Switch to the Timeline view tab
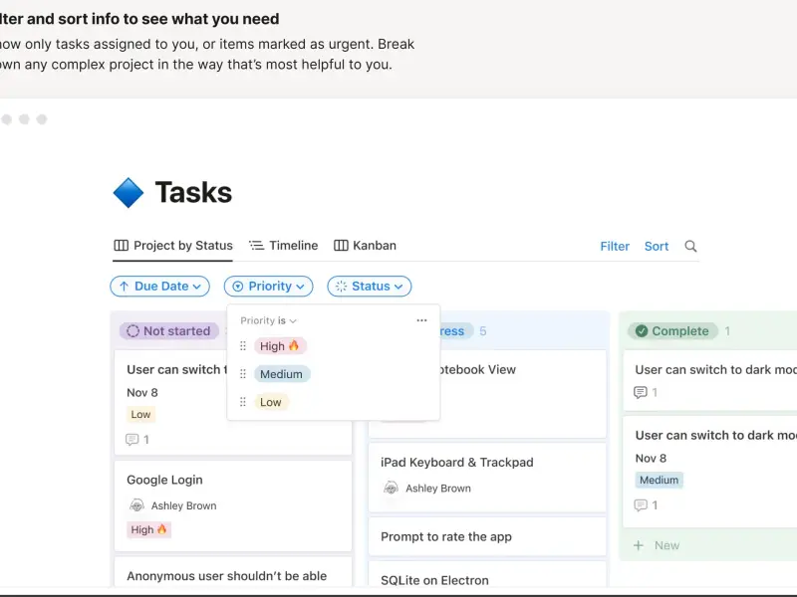The height and width of the screenshot is (597, 797). click(283, 246)
